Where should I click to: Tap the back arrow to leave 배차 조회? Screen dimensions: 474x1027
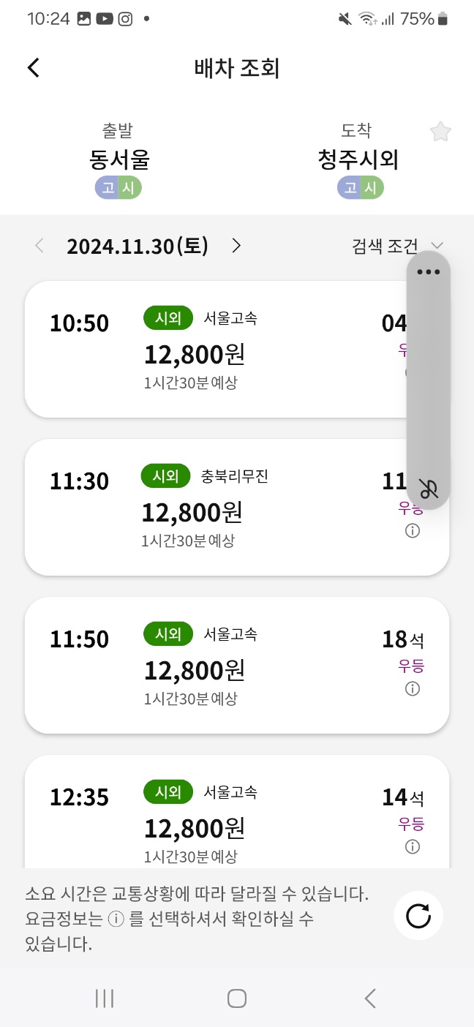[32, 67]
